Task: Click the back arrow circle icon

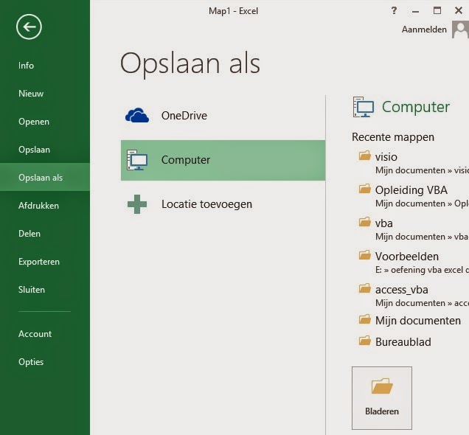Action: [29, 27]
